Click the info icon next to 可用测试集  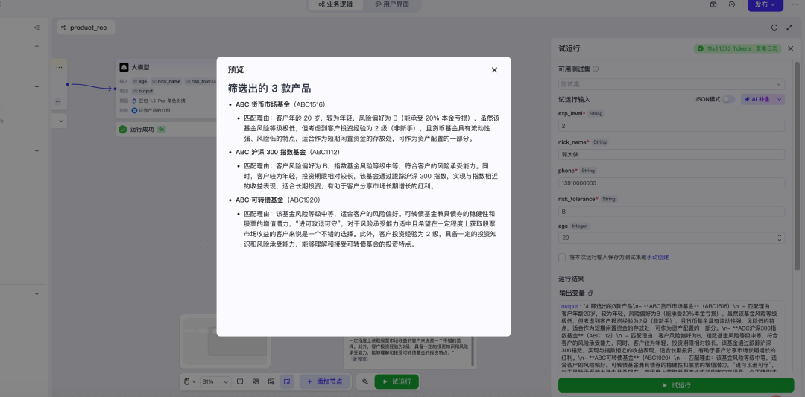point(596,69)
